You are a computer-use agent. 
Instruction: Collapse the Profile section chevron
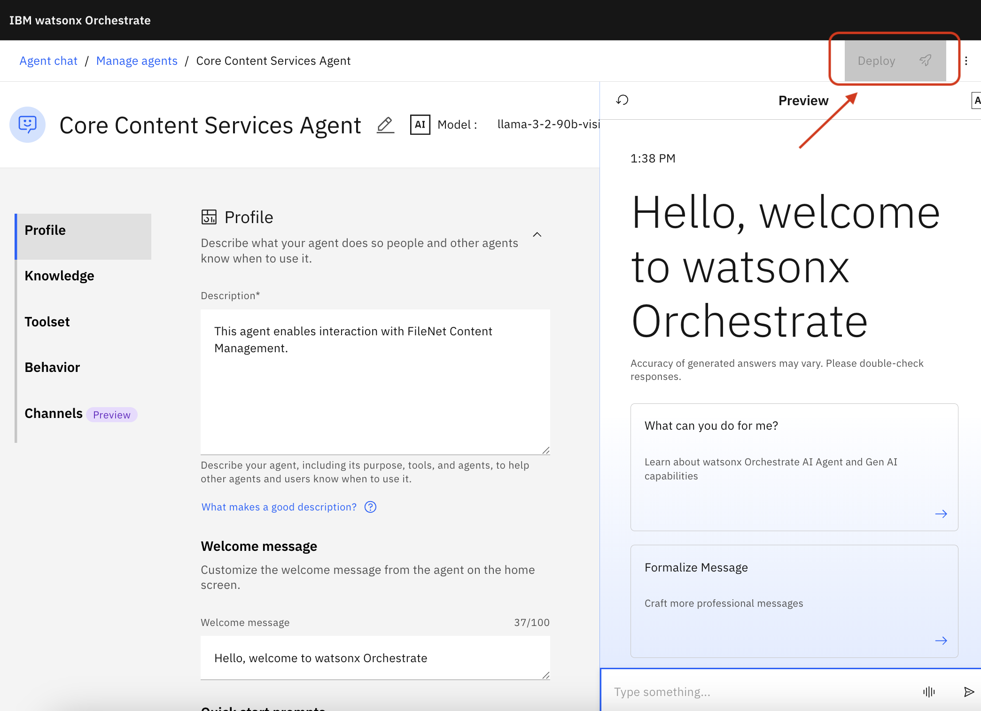coord(537,234)
